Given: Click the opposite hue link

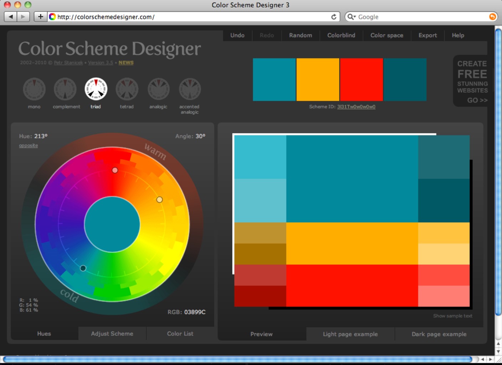Looking at the screenshot, I should click(x=29, y=145).
